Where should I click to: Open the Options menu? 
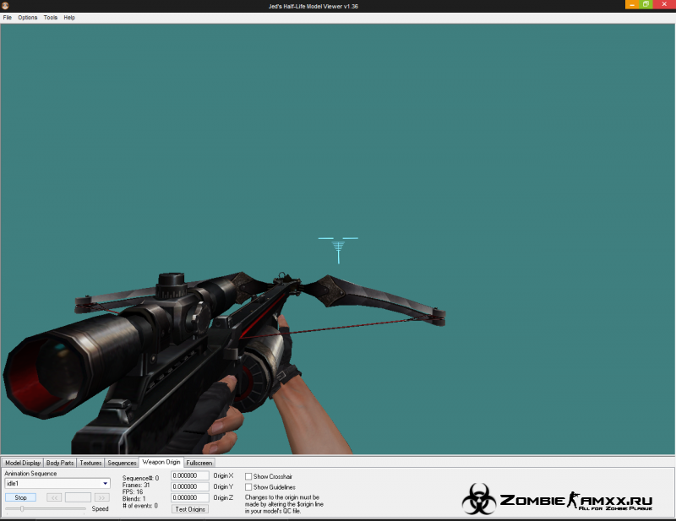click(x=28, y=18)
